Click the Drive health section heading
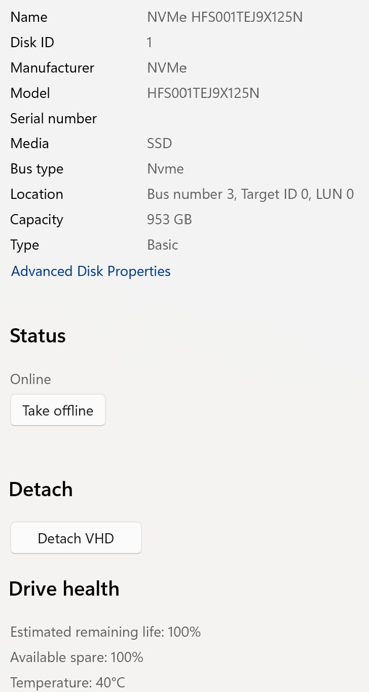 [64, 589]
